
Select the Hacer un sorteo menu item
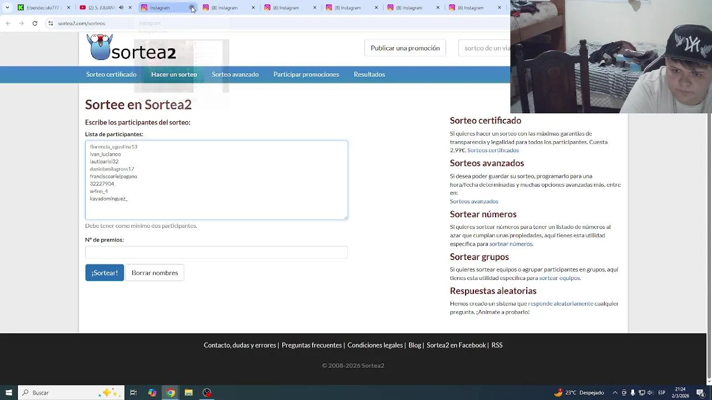(174, 74)
